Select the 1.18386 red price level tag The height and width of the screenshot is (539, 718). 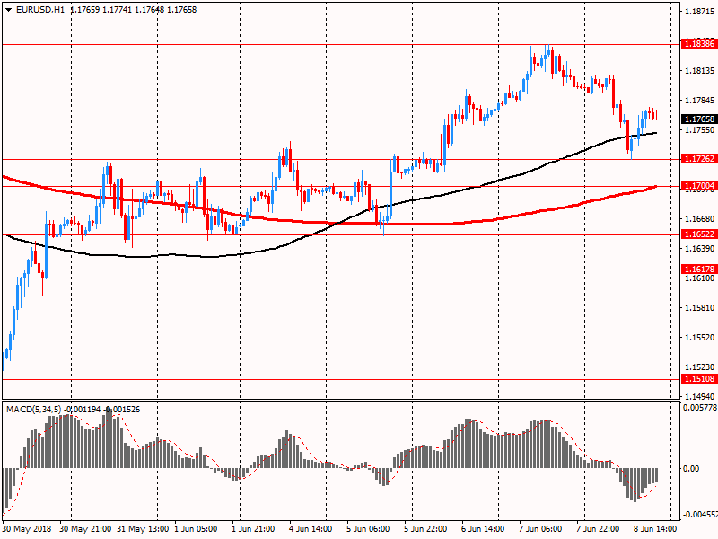699,44
